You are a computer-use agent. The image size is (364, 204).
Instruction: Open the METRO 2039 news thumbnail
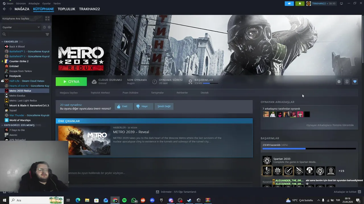[x=84, y=140]
